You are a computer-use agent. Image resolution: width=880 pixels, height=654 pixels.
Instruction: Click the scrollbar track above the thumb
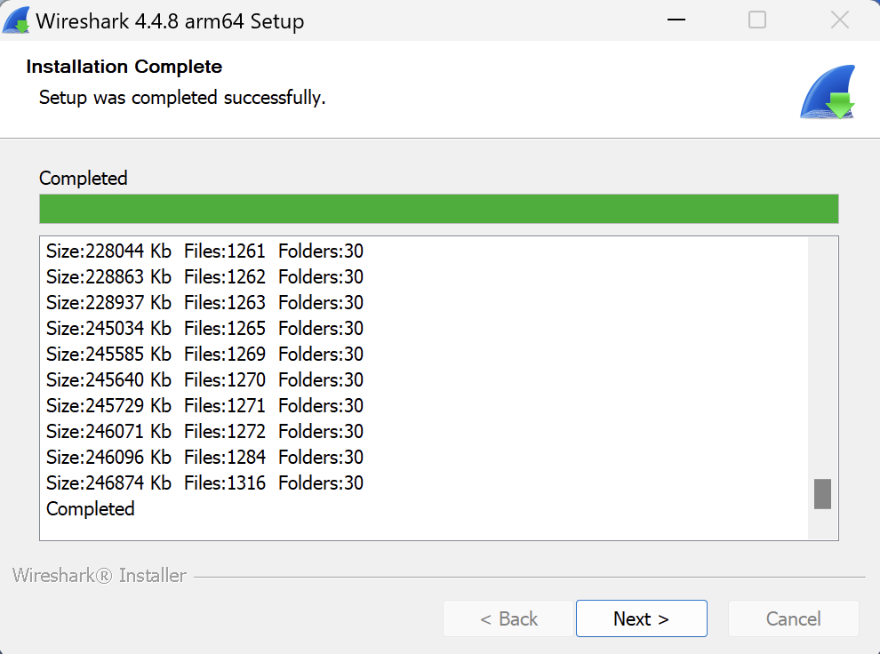pos(821,355)
